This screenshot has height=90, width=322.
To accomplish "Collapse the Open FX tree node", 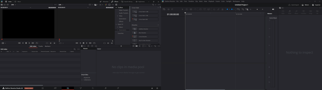I will [116, 24].
